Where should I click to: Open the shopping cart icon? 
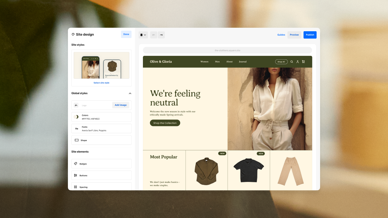coord(303,62)
